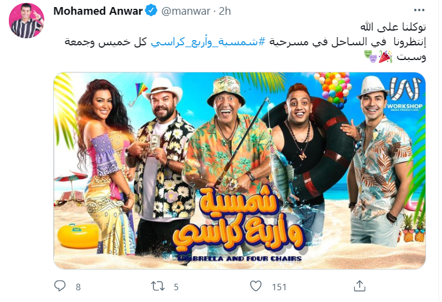Click the reply speech bubble icon

(60, 286)
